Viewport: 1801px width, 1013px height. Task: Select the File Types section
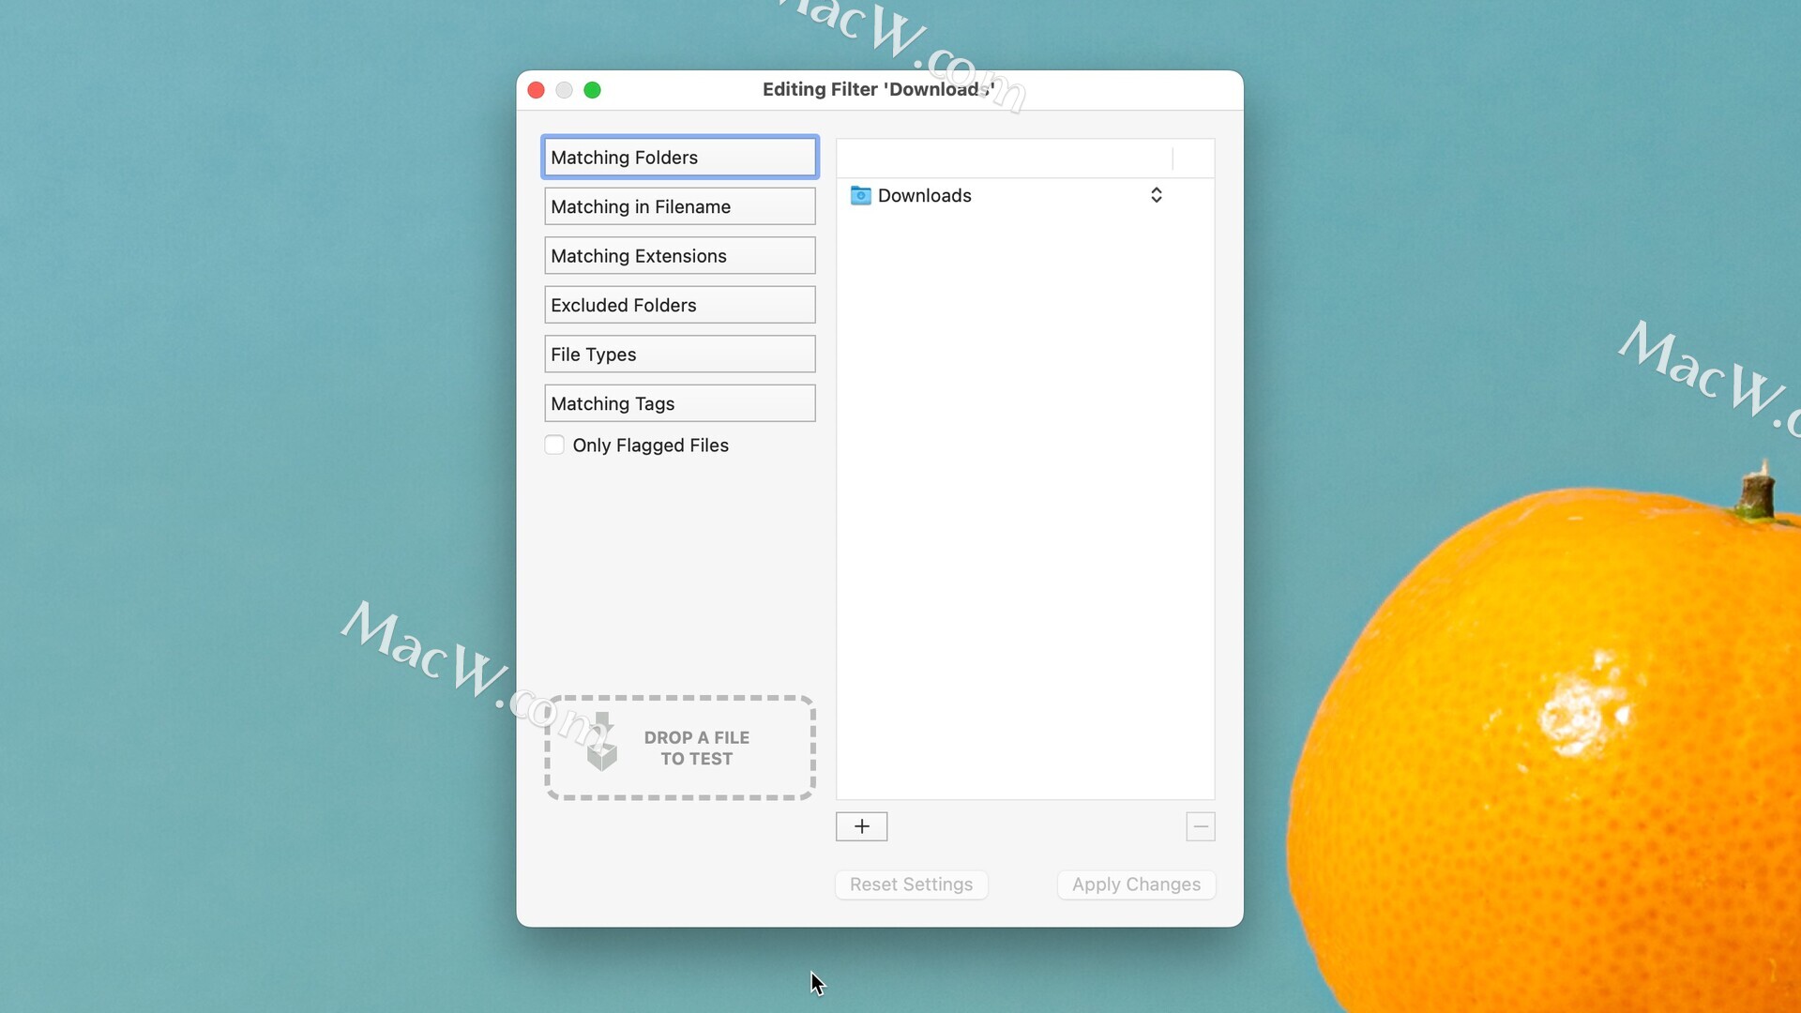coord(679,355)
